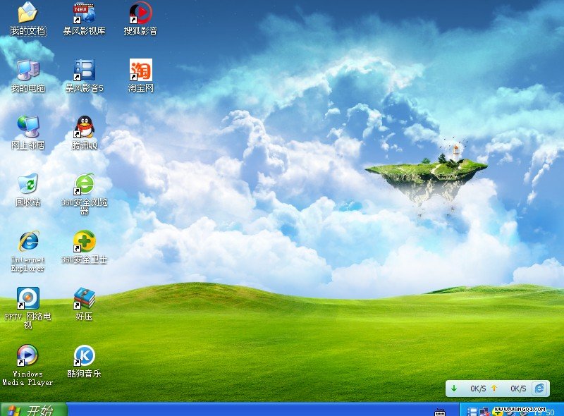Open 搜狐影音 player shortcut
The width and height of the screenshot is (564, 416).
pyautogui.click(x=140, y=13)
